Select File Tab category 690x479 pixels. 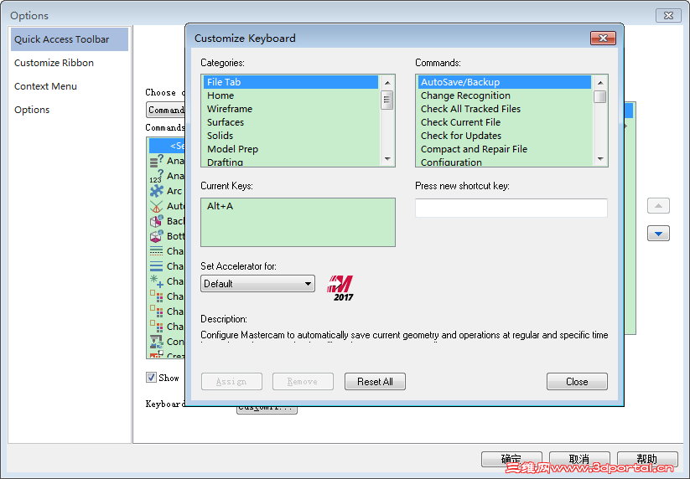click(x=291, y=82)
